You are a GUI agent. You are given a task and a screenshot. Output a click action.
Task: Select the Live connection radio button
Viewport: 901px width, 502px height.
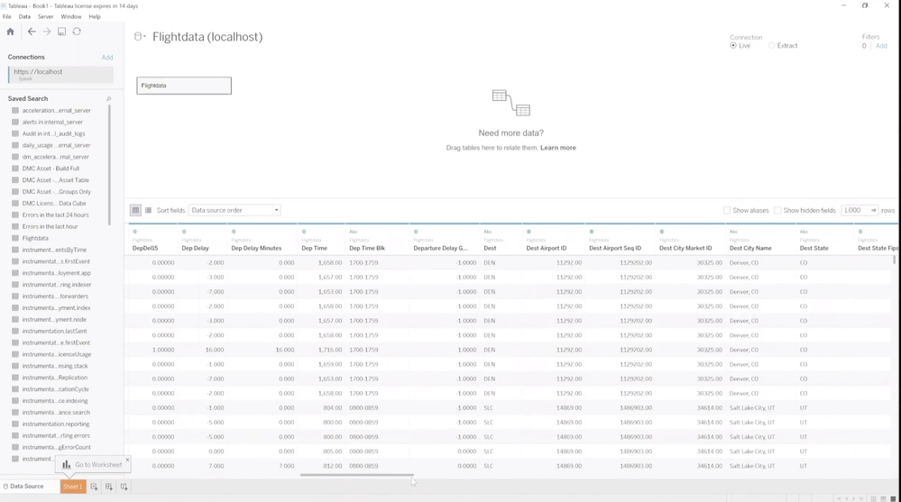pos(733,45)
